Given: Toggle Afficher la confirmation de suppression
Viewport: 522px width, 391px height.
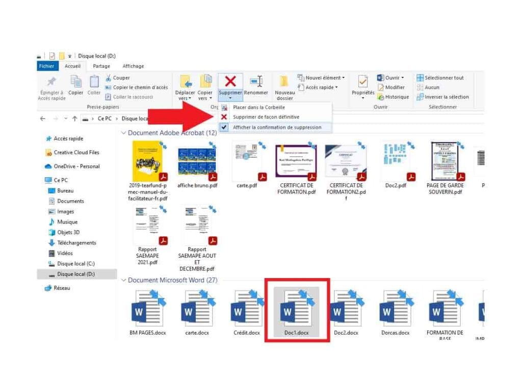Looking at the screenshot, I should pos(278,127).
